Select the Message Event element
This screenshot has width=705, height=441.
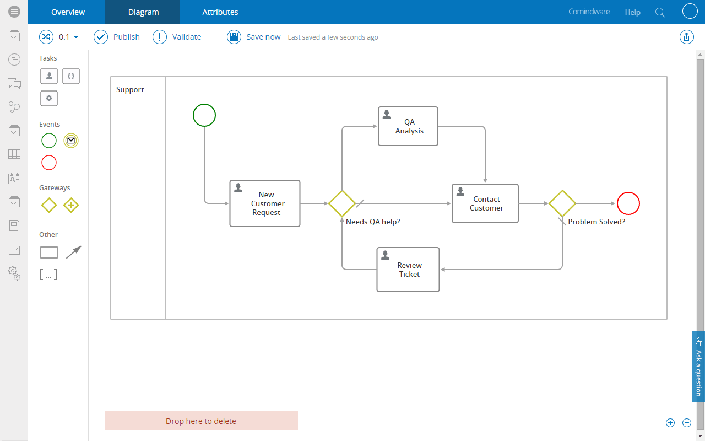70,140
